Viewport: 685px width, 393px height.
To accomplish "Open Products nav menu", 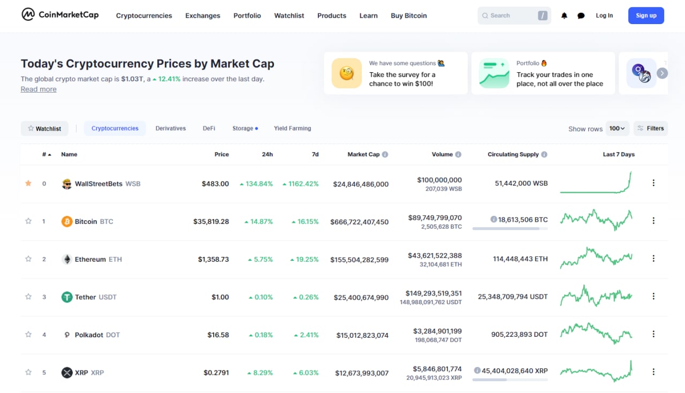I will tap(332, 16).
